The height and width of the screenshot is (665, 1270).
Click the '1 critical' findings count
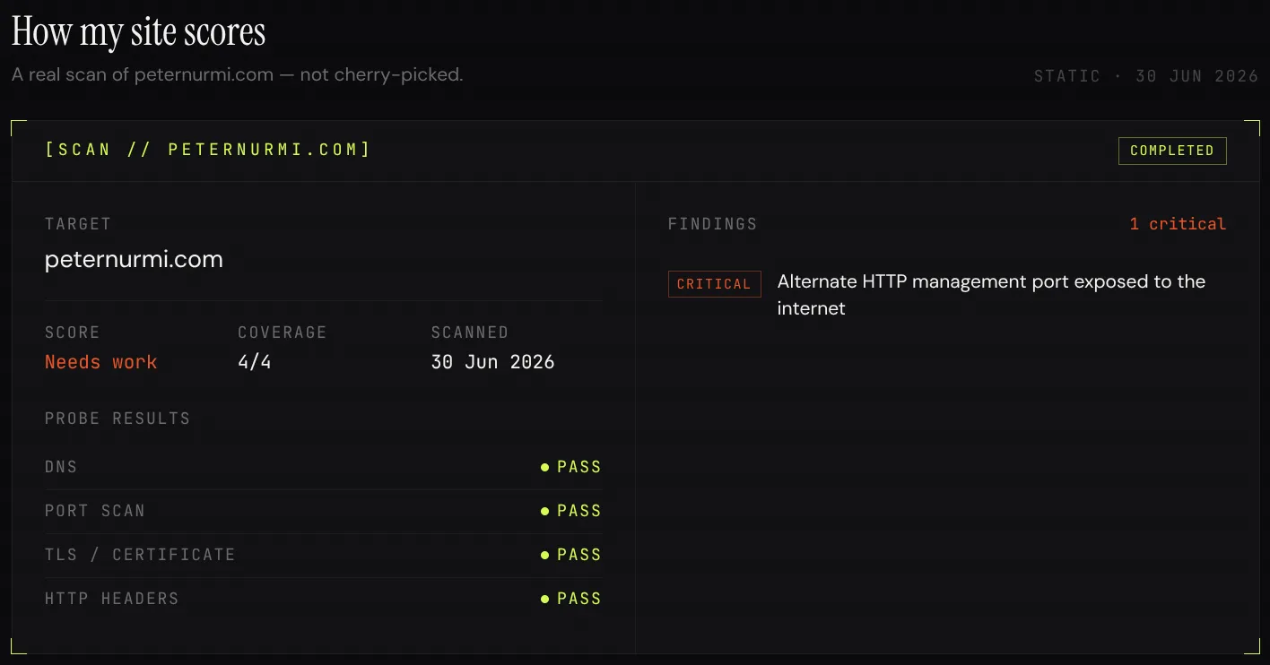point(1177,224)
